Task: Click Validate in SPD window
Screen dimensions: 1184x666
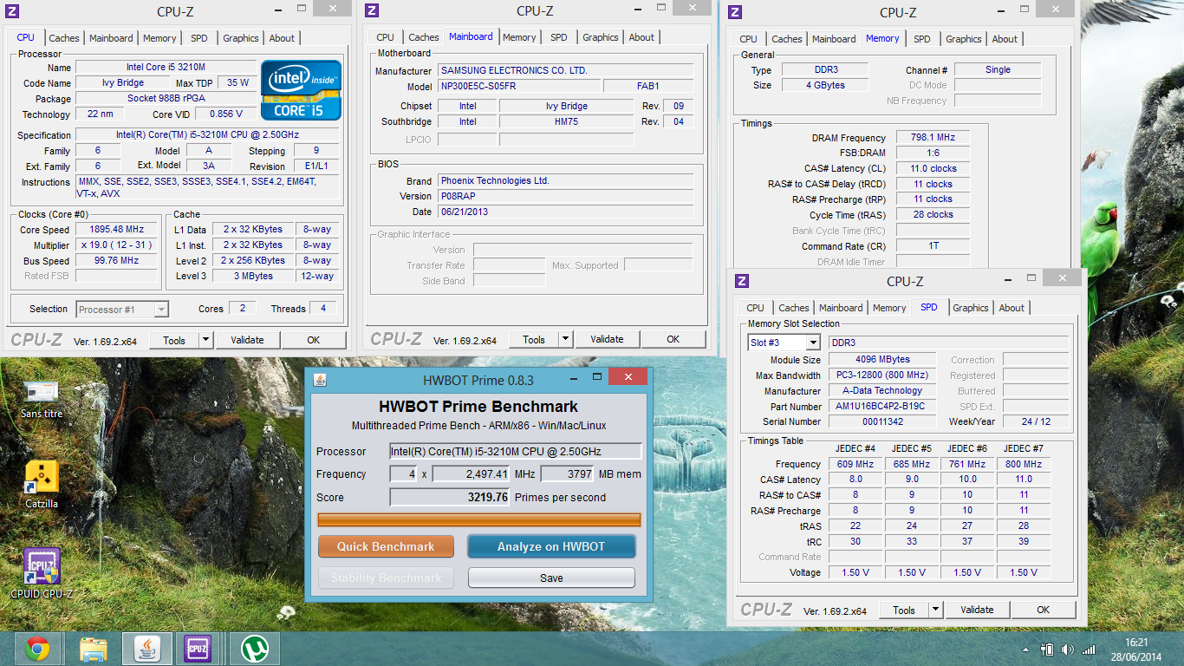Action: [x=977, y=610]
